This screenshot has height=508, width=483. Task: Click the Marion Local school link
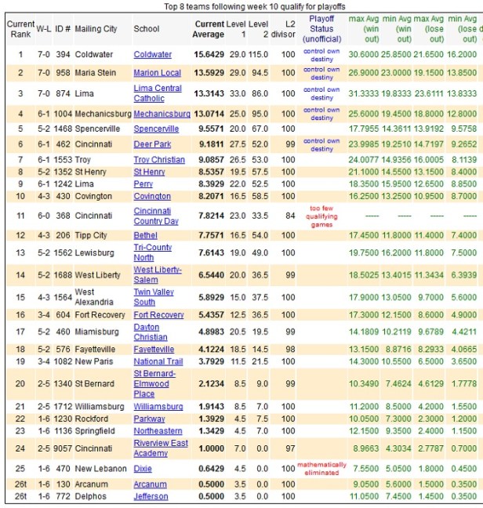coord(157,73)
